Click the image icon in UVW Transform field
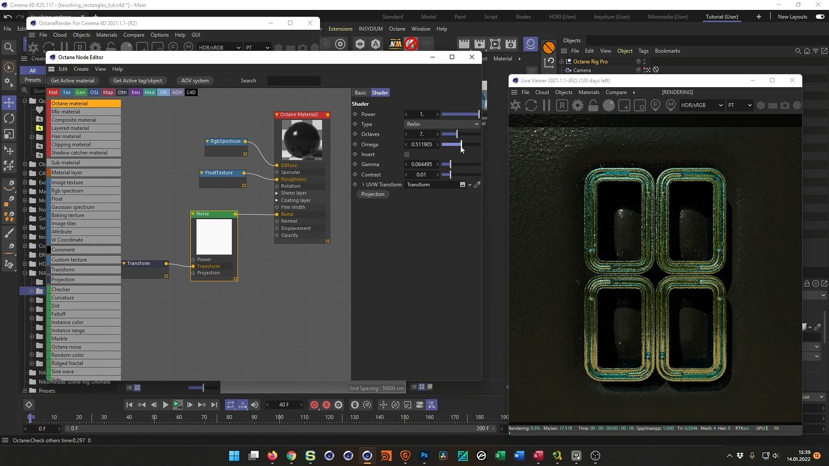 [x=463, y=184]
